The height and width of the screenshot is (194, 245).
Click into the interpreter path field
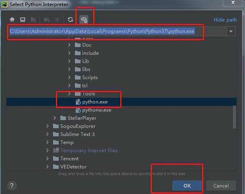[x=117, y=31]
